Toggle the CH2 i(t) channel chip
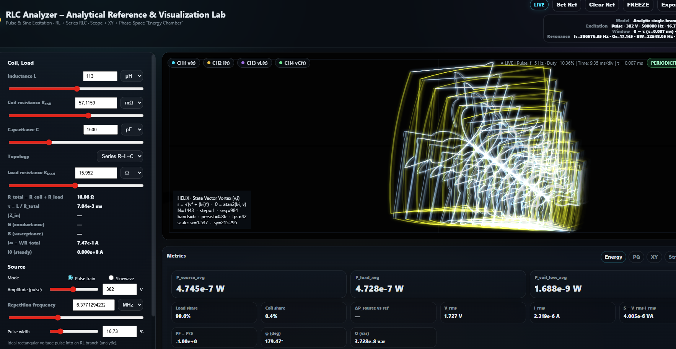 click(x=218, y=63)
